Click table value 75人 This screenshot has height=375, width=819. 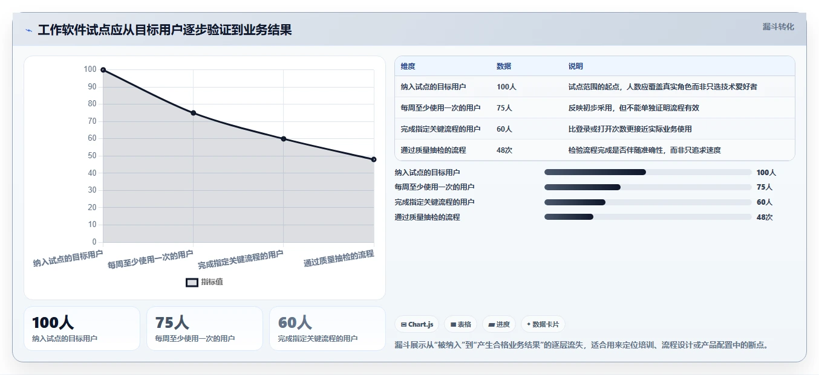pos(504,108)
